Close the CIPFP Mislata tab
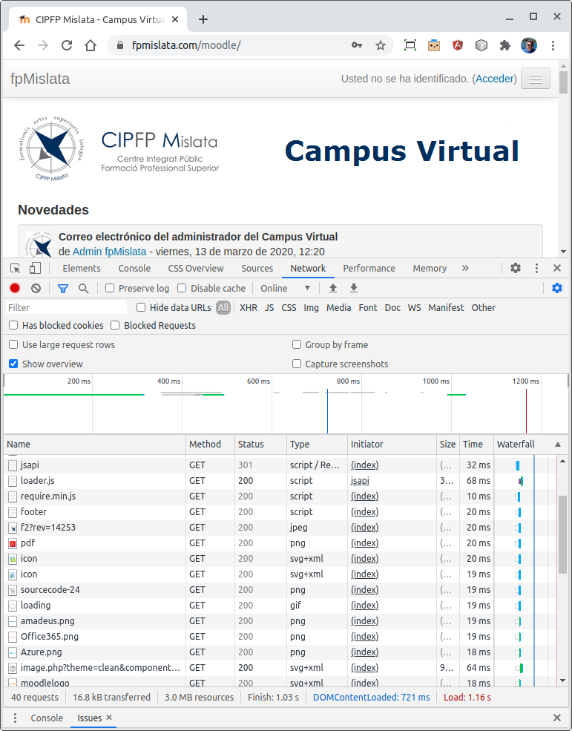 coord(175,19)
